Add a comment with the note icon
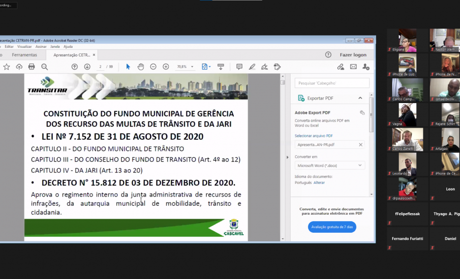The image size is (460, 279). pyautogui.click(x=239, y=67)
